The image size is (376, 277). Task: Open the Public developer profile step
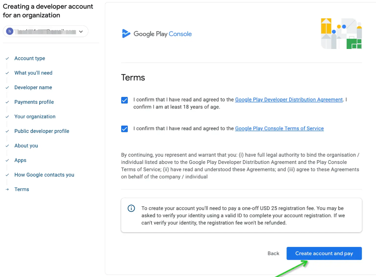pos(42,131)
